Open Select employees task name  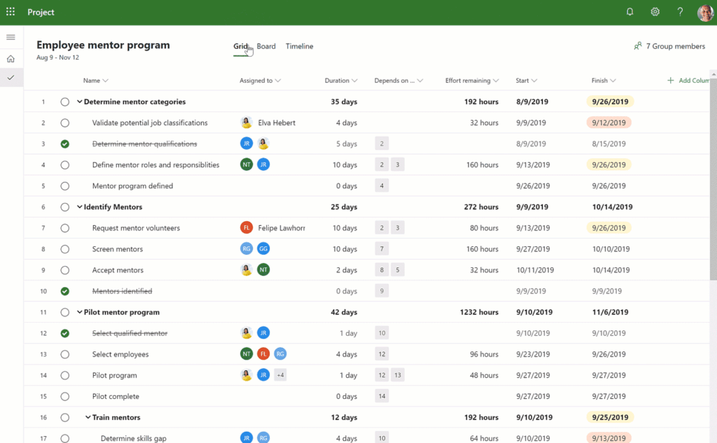pyautogui.click(x=120, y=354)
